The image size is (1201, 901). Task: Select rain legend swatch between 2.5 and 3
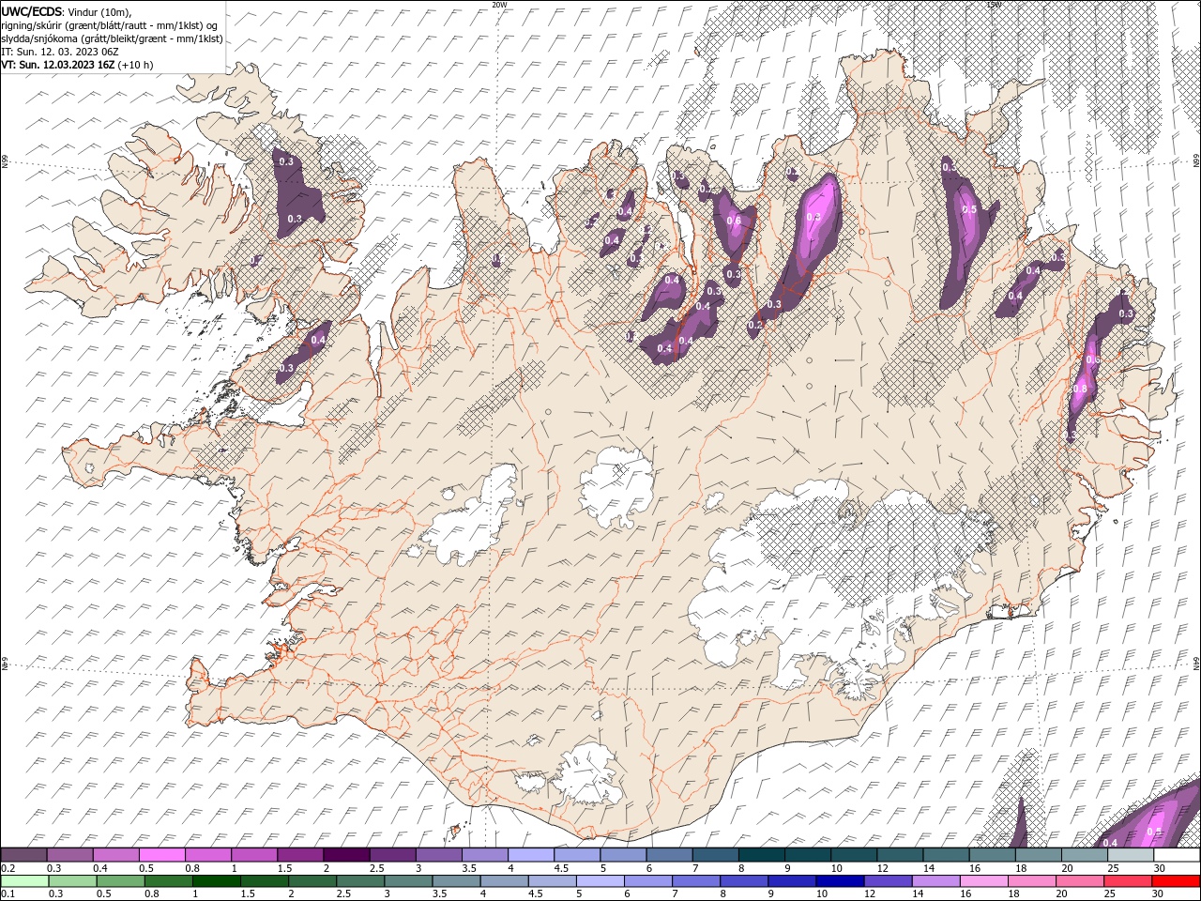[x=360, y=881]
